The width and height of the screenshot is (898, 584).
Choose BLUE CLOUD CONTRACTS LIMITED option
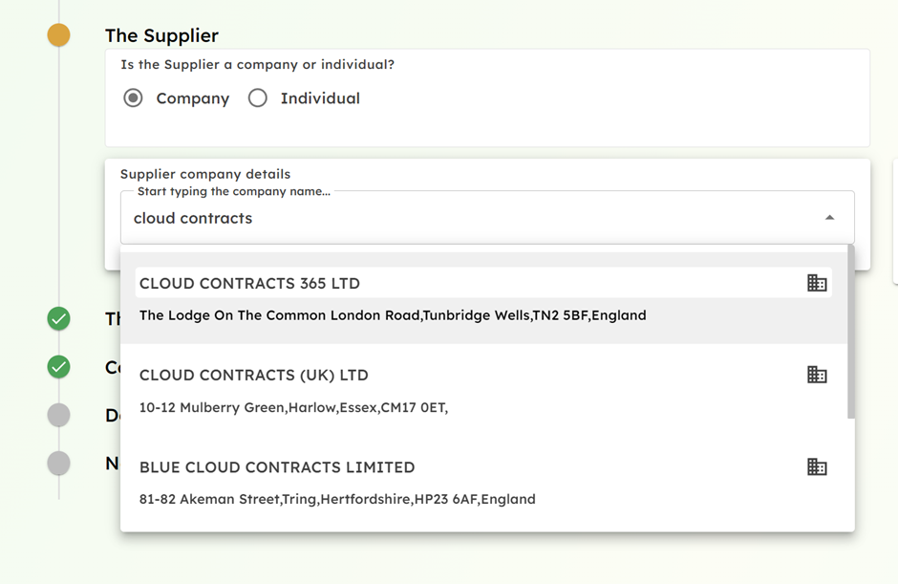[483, 483]
